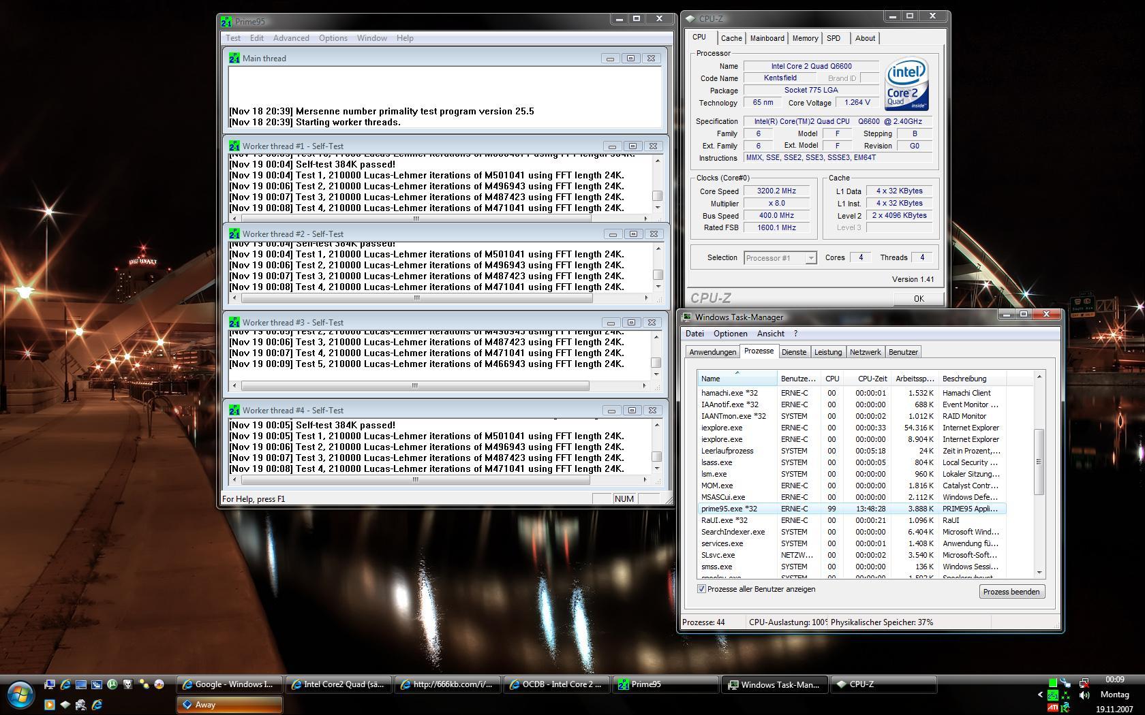Image resolution: width=1145 pixels, height=715 pixels.
Task: Click the disconnected network tray icon
Action: coord(1084,683)
